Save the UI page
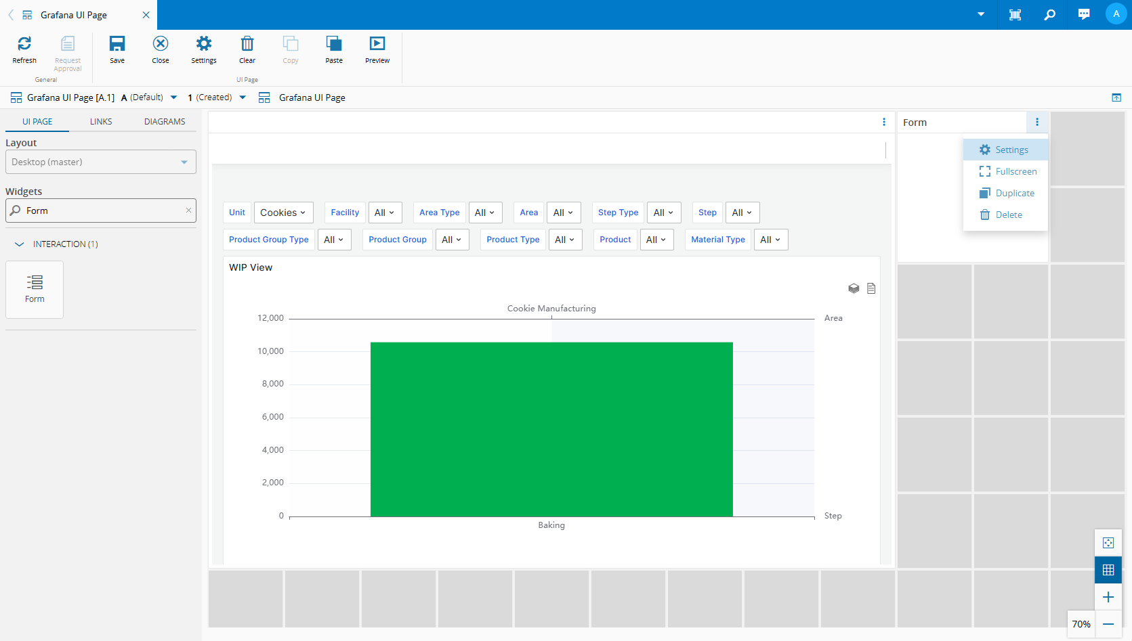This screenshot has height=641, width=1132. click(117, 45)
